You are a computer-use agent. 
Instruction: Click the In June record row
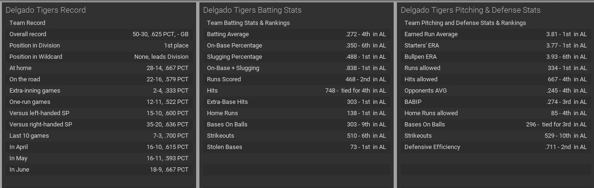coord(99,170)
